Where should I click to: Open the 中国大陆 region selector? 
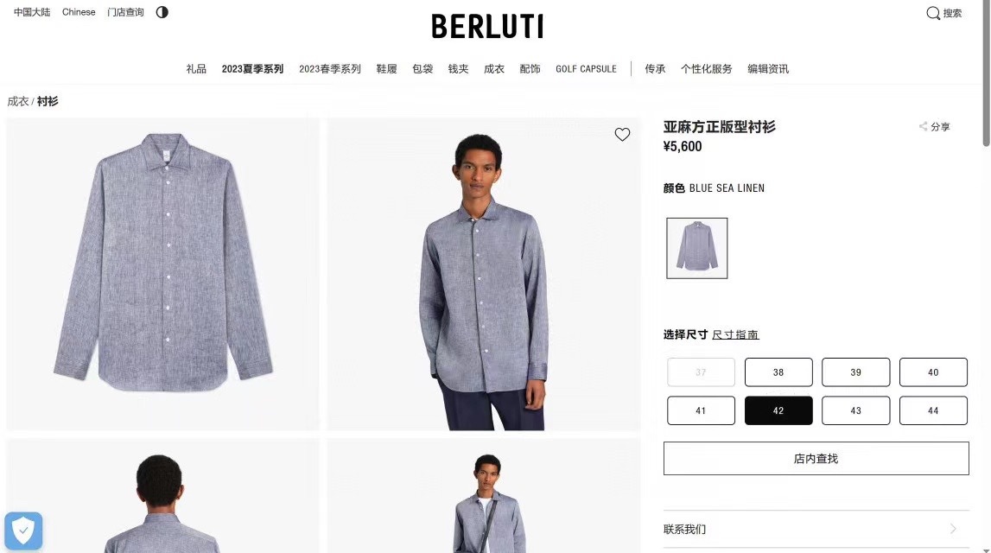(32, 12)
